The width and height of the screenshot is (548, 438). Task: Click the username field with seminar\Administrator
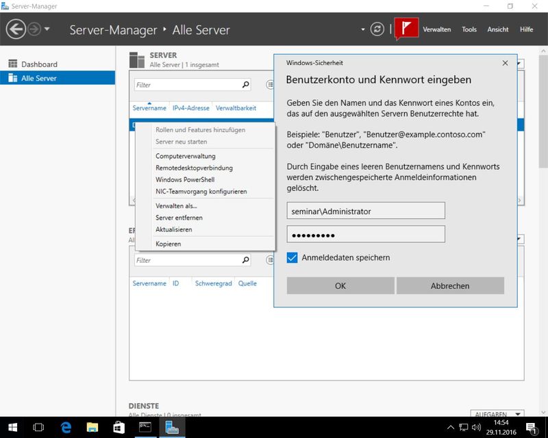point(366,211)
